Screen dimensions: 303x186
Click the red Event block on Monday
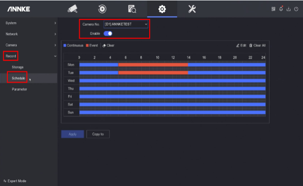(153, 65)
